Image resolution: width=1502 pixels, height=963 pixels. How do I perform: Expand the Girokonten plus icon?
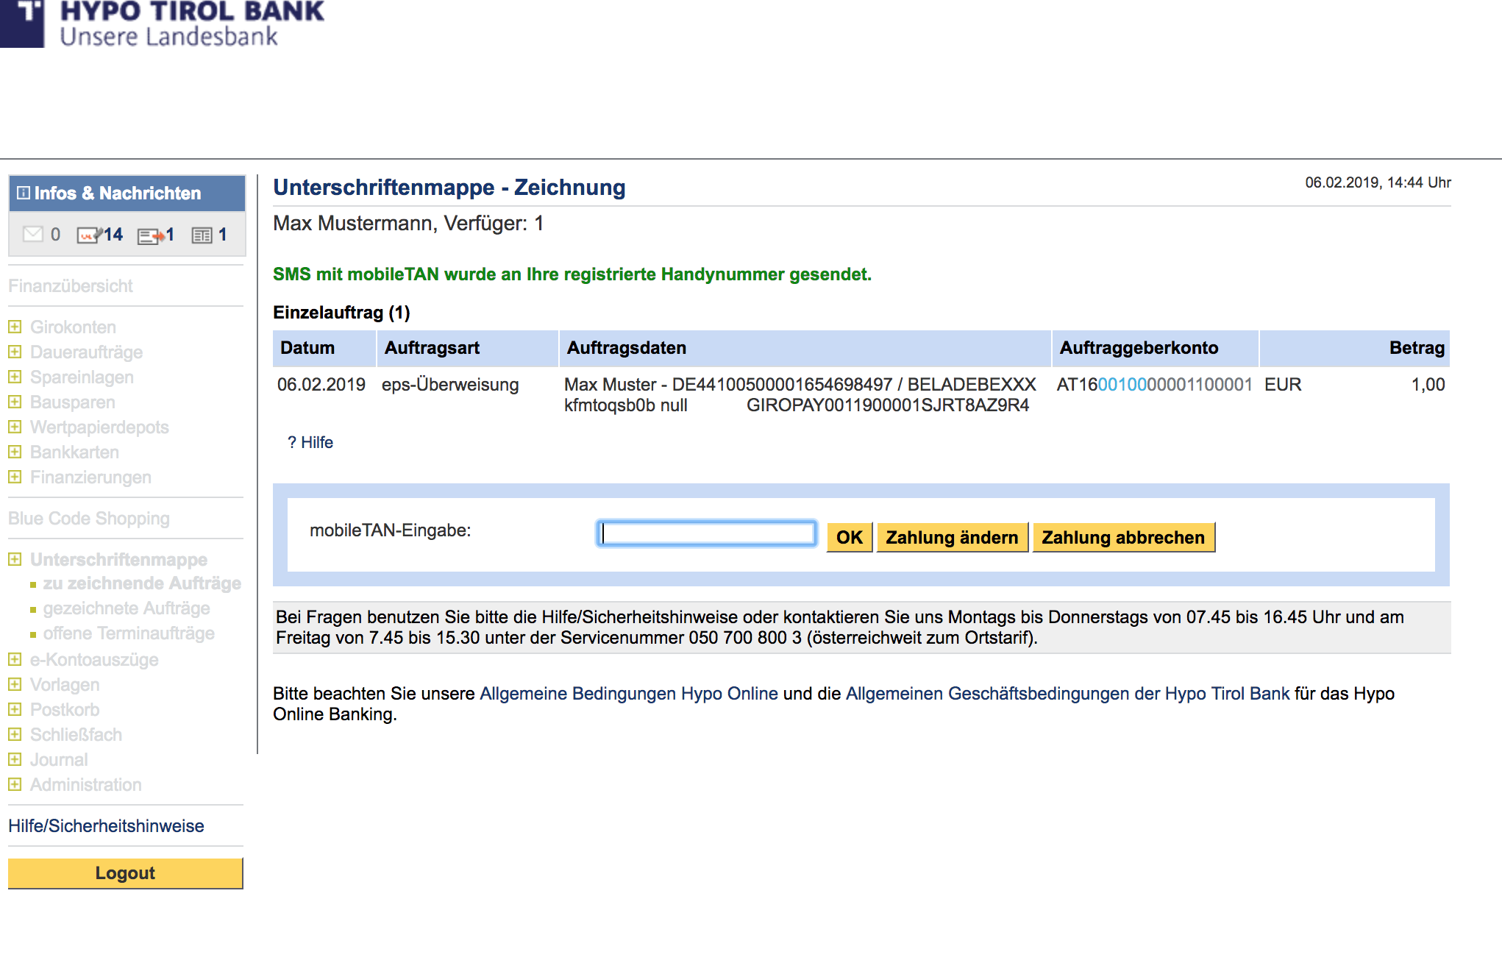tap(15, 327)
